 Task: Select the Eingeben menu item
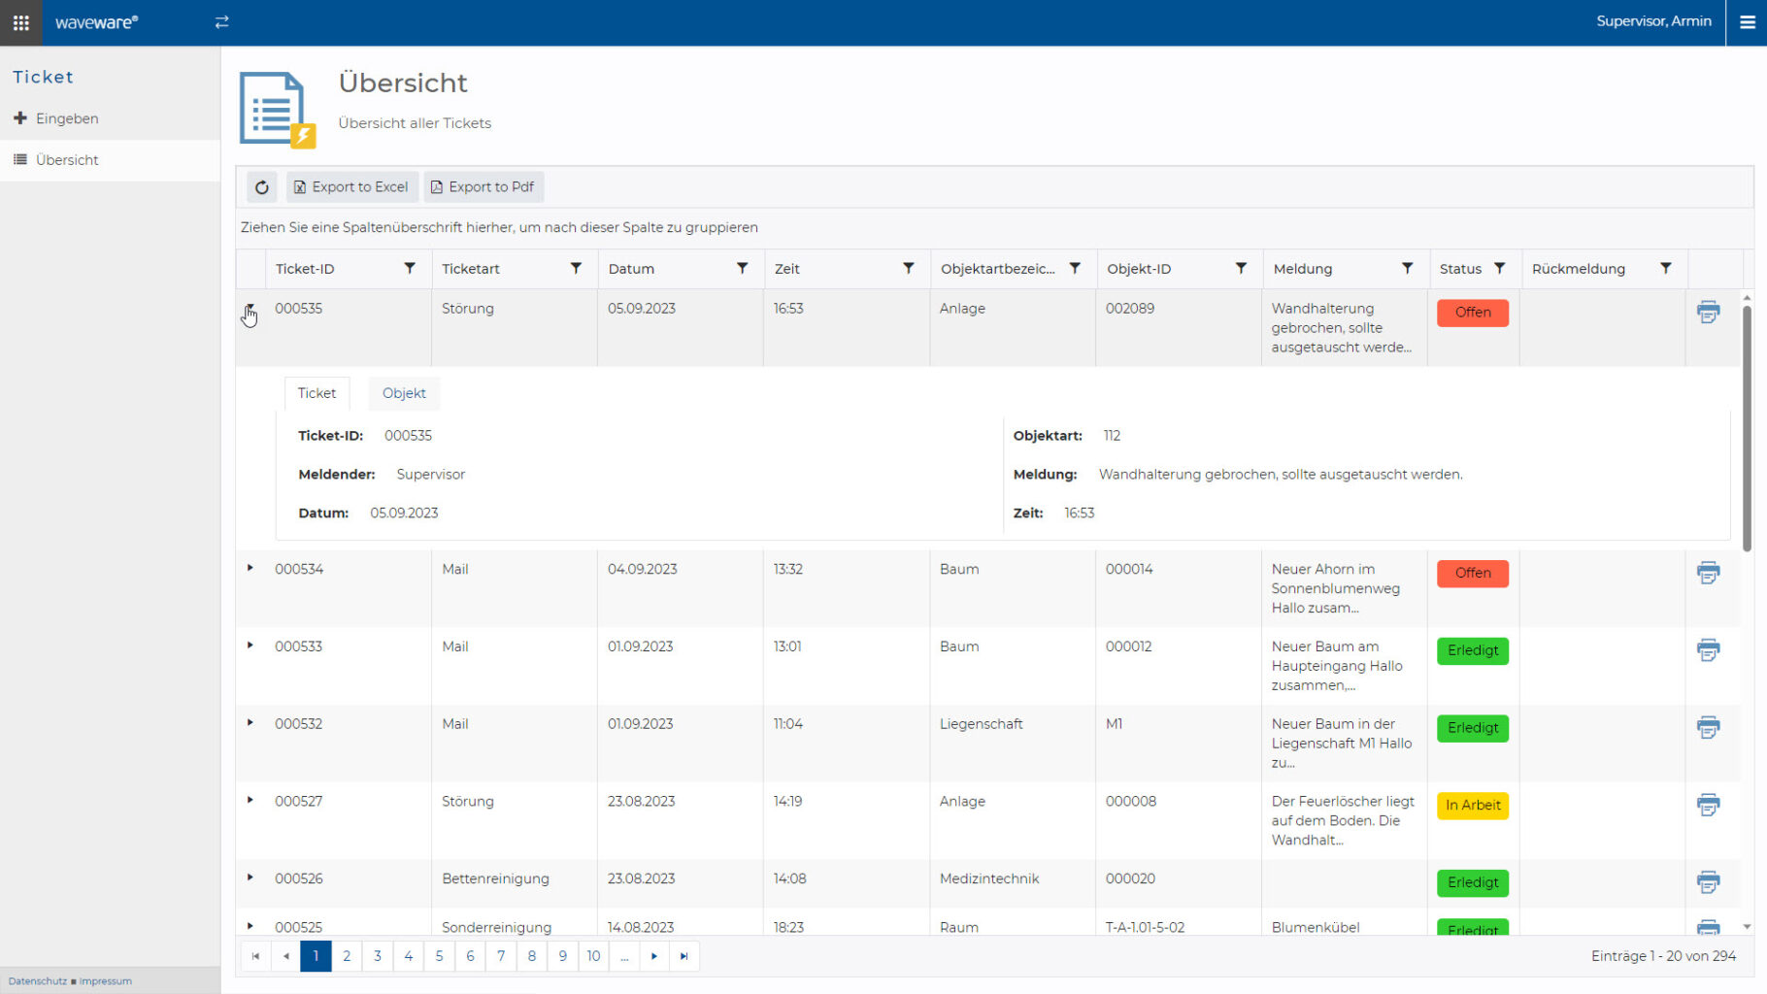67,118
